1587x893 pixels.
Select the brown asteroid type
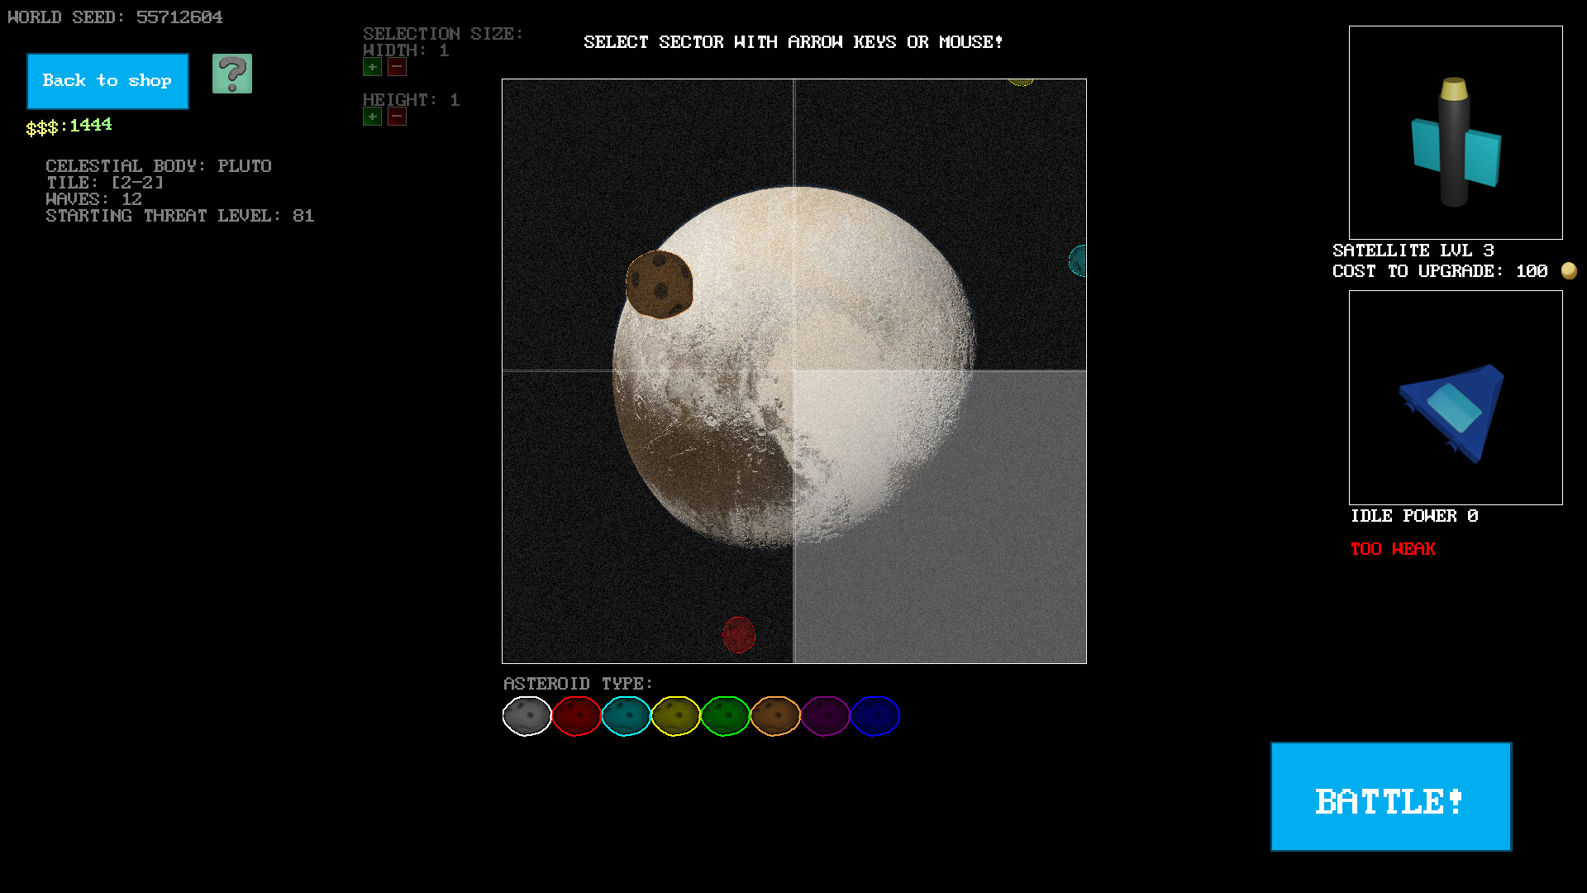(775, 716)
